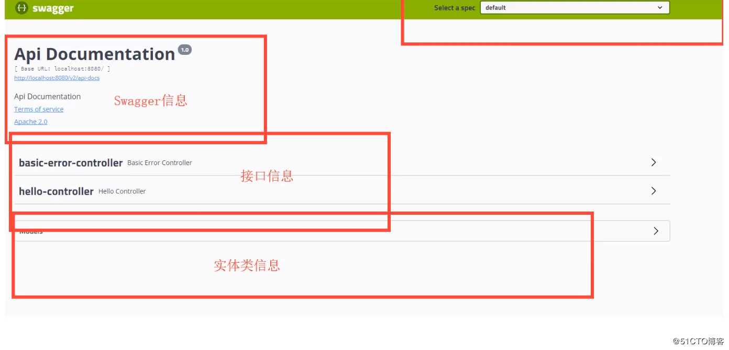Open the localhost:8080/v2/api-docs link
Viewport: 729px width, 350px height.
pyautogui.click(x=57, y=78)
